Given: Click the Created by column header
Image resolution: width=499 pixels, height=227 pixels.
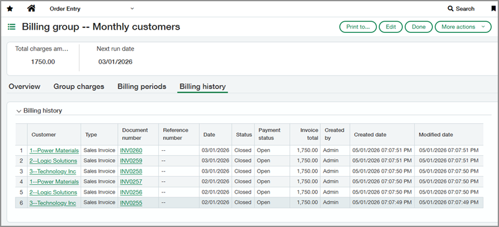Looking at the screenshot, I should (x=335, y=134).
